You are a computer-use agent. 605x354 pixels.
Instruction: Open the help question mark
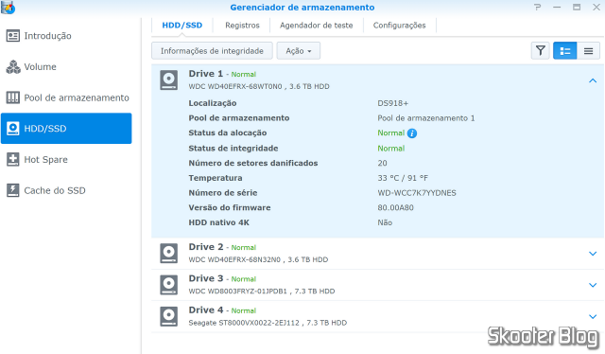538,7
